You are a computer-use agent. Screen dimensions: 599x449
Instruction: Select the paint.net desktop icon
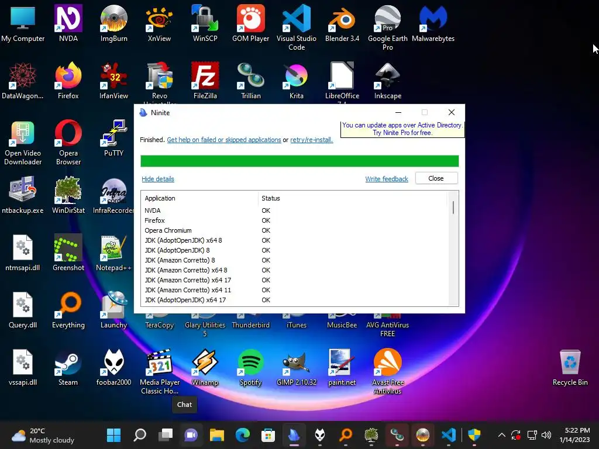[342, 367]
